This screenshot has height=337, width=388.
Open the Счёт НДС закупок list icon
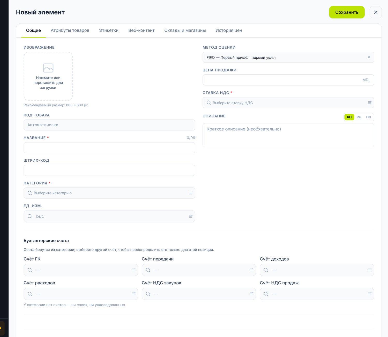[x=251, y=294]
